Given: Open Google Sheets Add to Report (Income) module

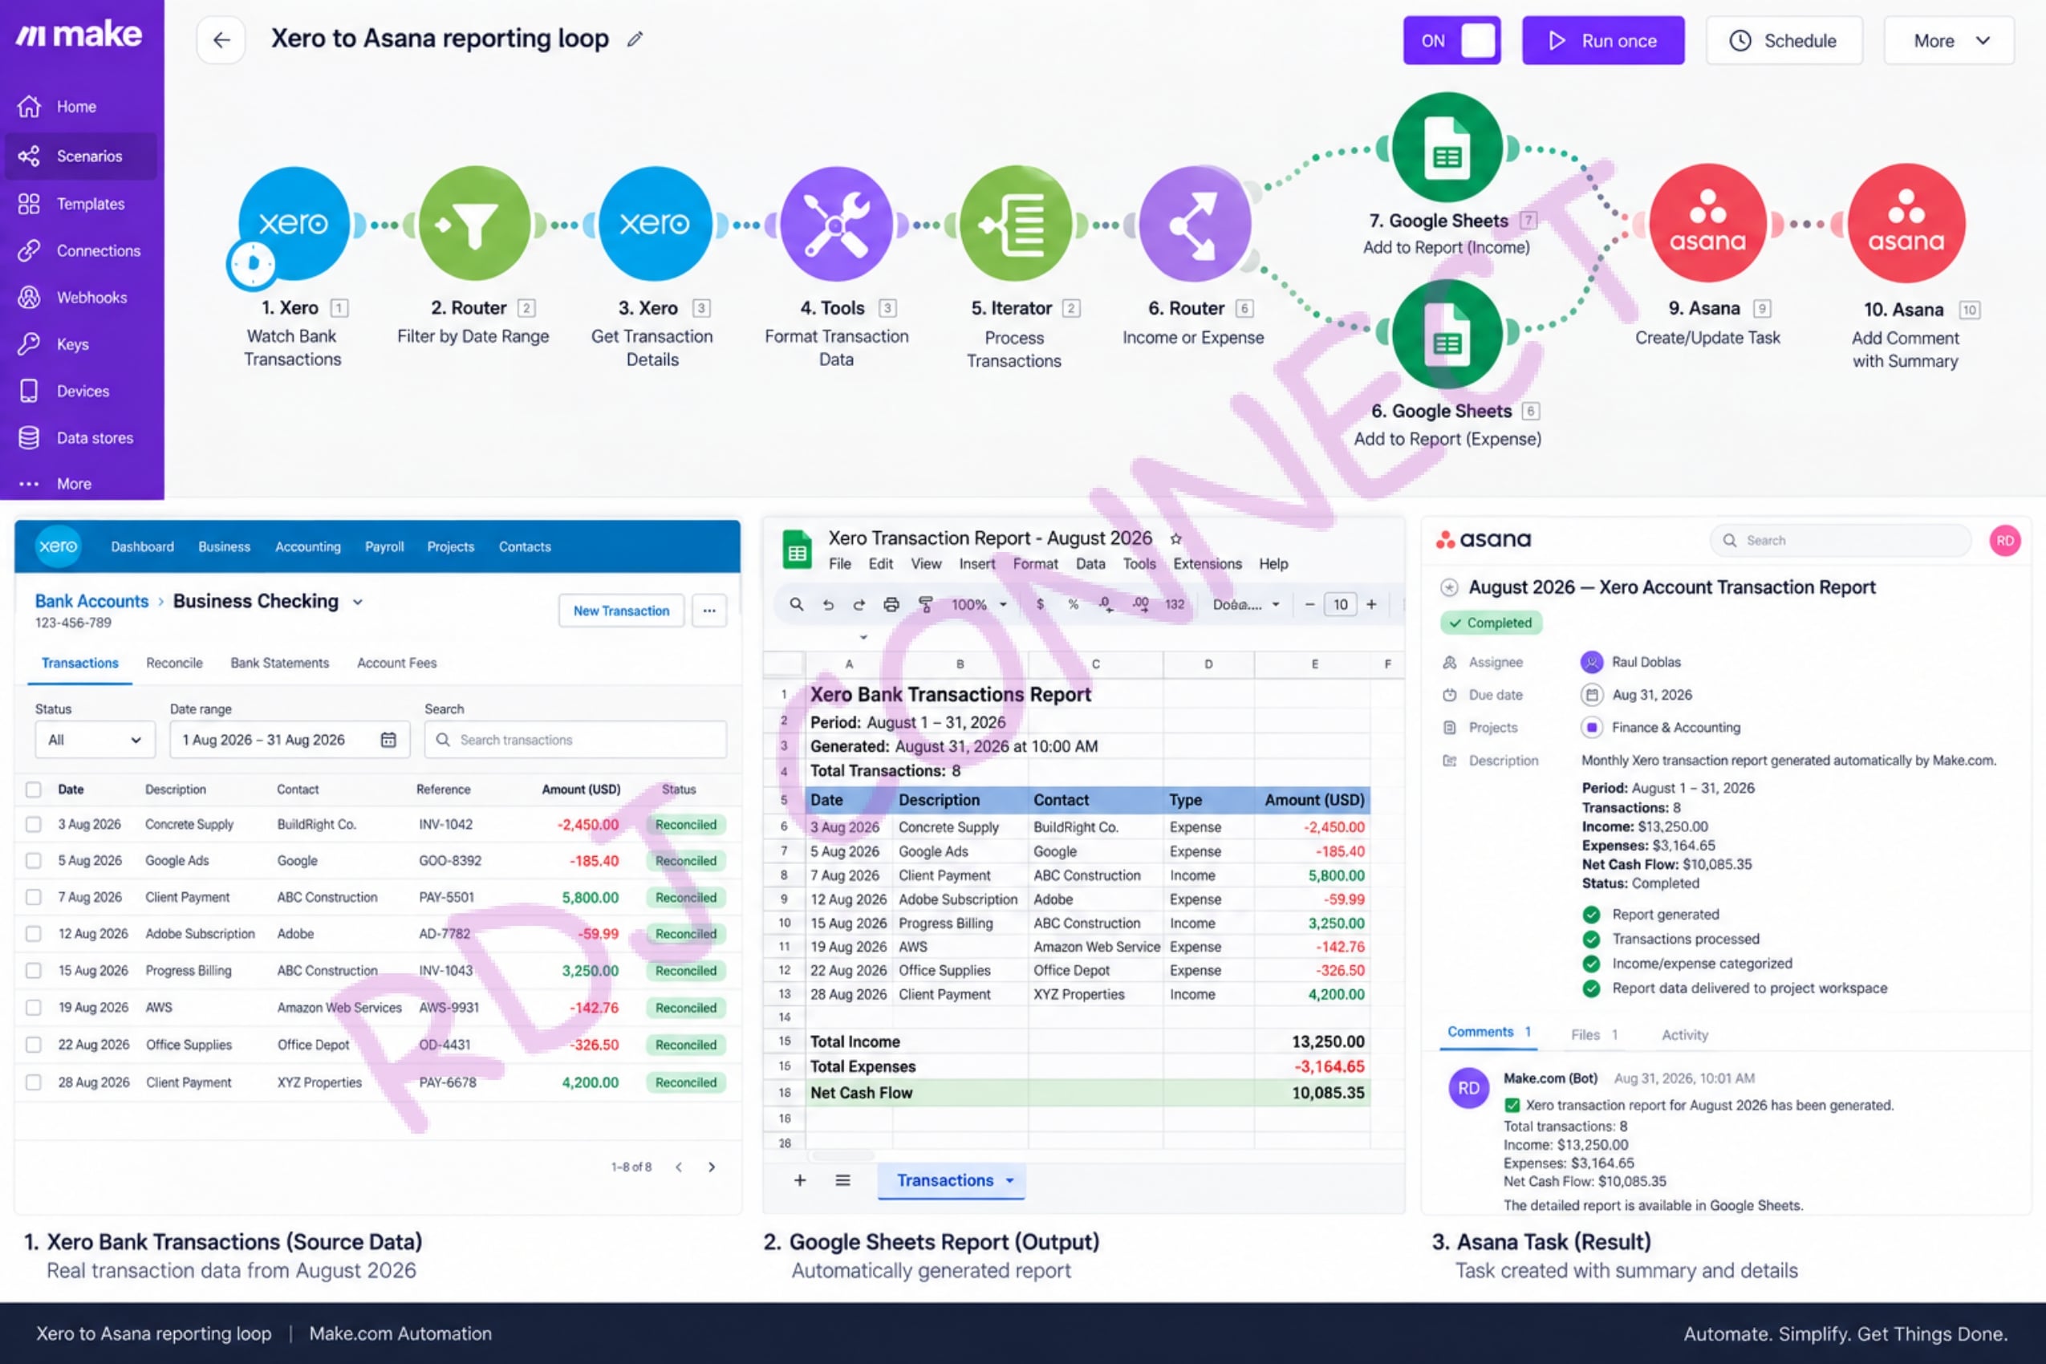Looking at the screenshot, I should pos(1447,148).
